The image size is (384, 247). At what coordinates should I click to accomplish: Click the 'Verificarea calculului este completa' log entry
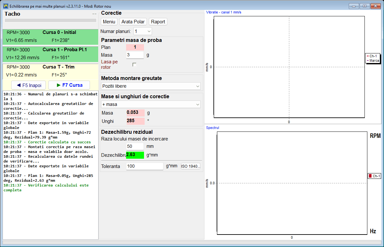[46, 187]
